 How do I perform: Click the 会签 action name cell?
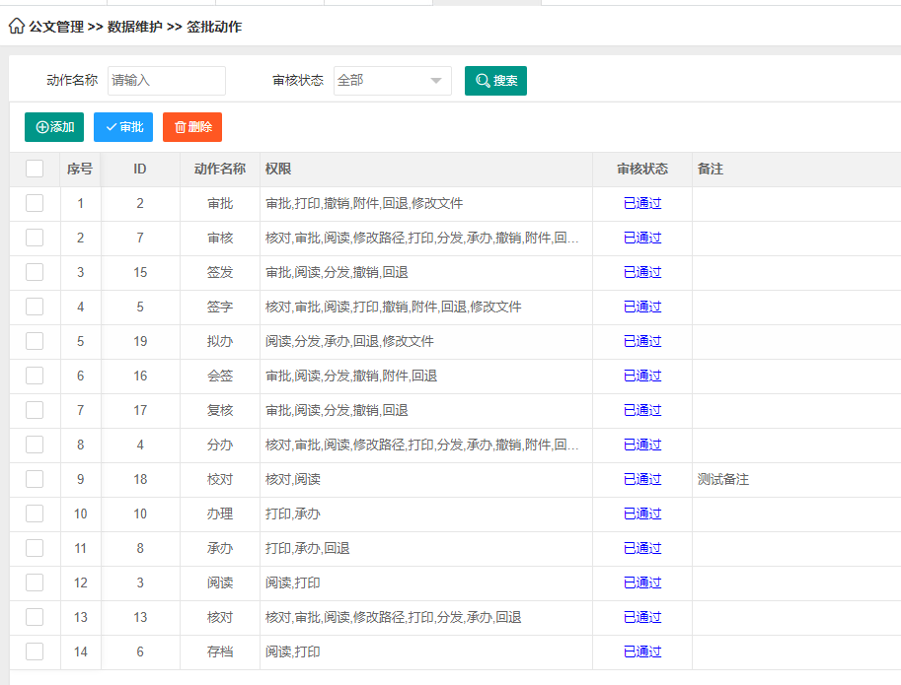click(220, 376)
